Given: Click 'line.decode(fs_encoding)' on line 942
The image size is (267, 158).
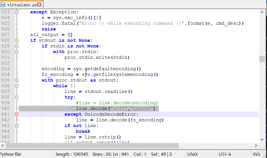Looking at the screenshot, I should (130, 120).
